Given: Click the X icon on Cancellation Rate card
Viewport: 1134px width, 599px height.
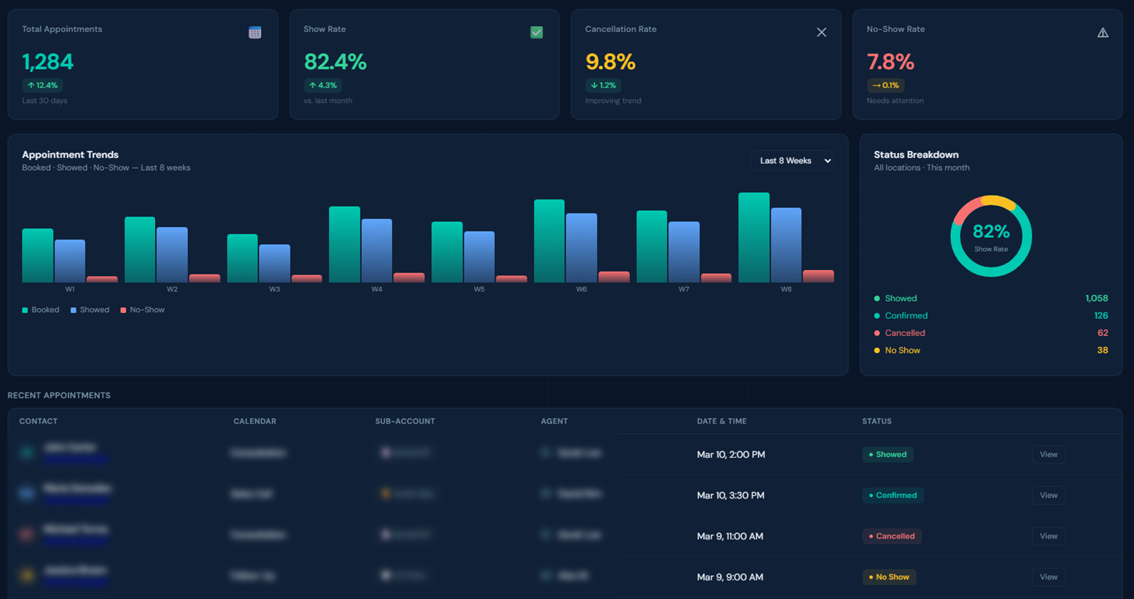Looking at the screenshot, I should click(x=821, y=32).
